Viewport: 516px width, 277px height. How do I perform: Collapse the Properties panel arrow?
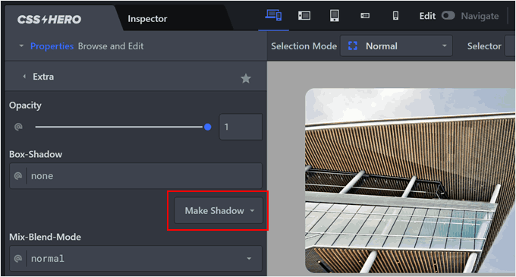point(21,46)
